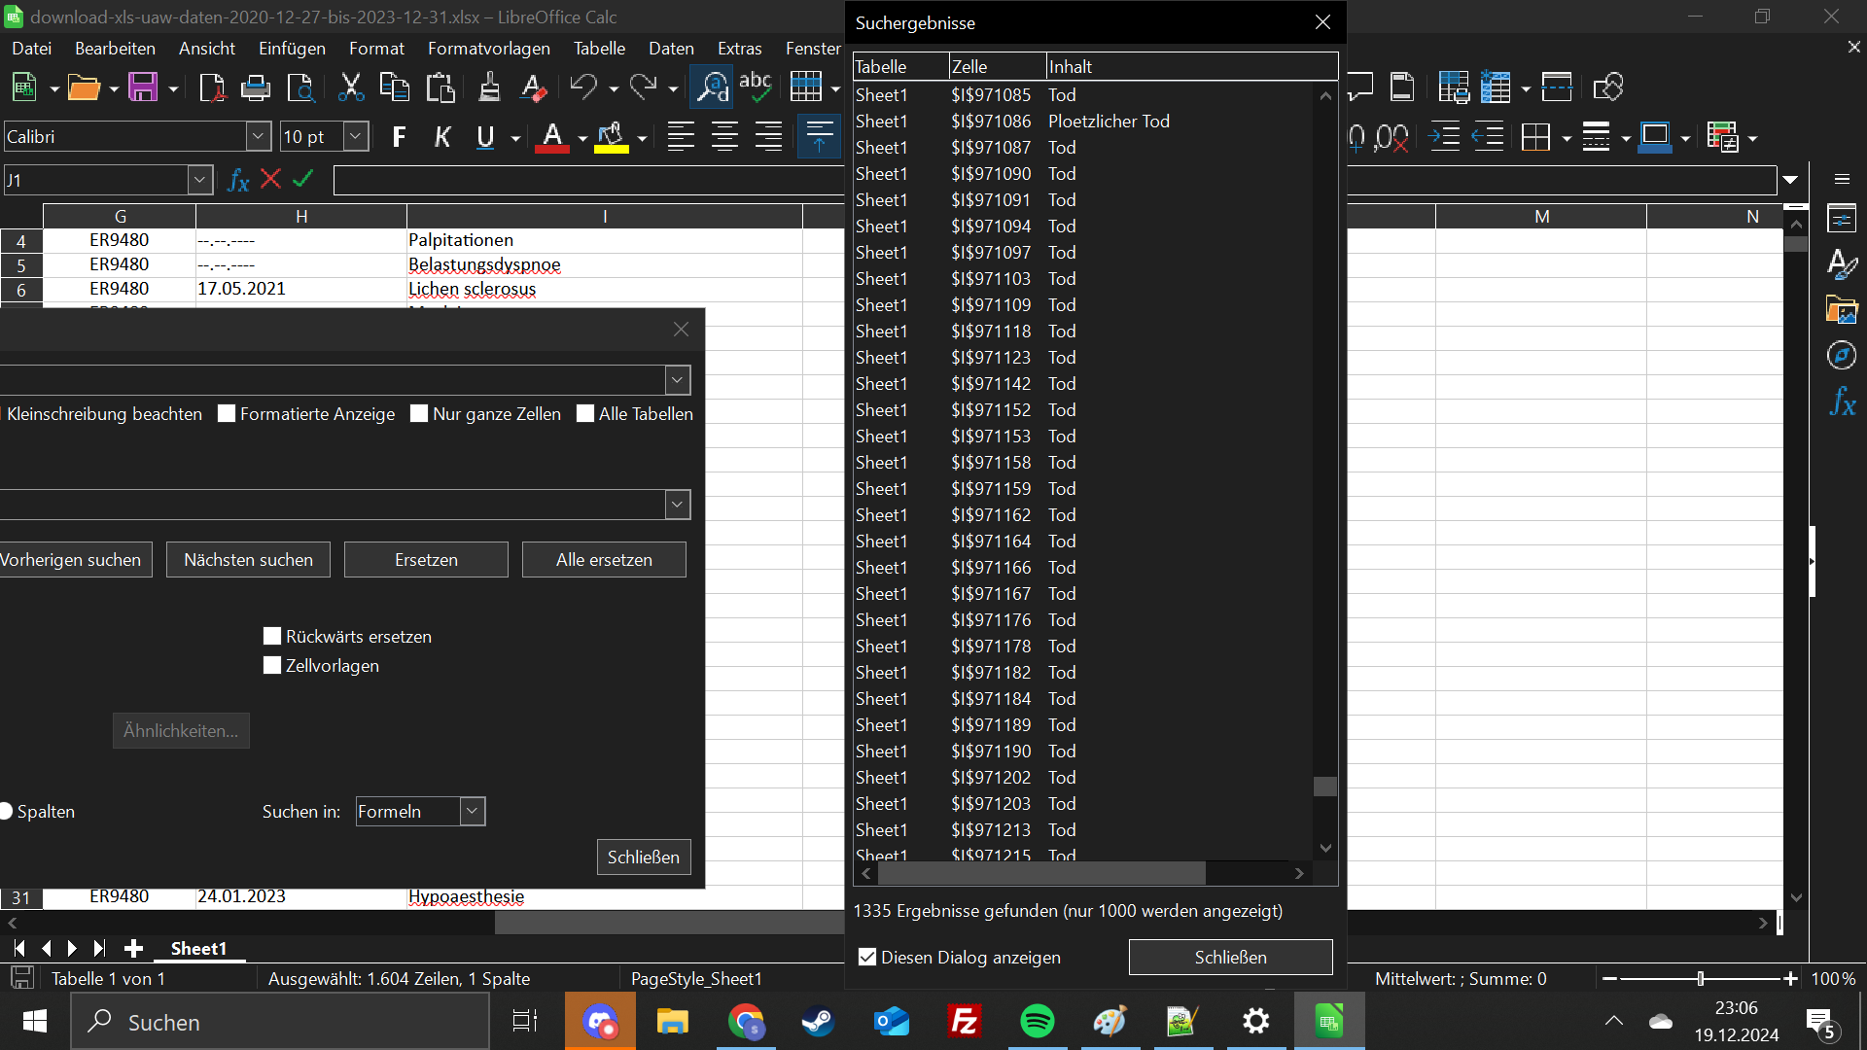The image size is (1867, 1050).
Task: Click the Cut scissors icon
Action: point(350,87)
